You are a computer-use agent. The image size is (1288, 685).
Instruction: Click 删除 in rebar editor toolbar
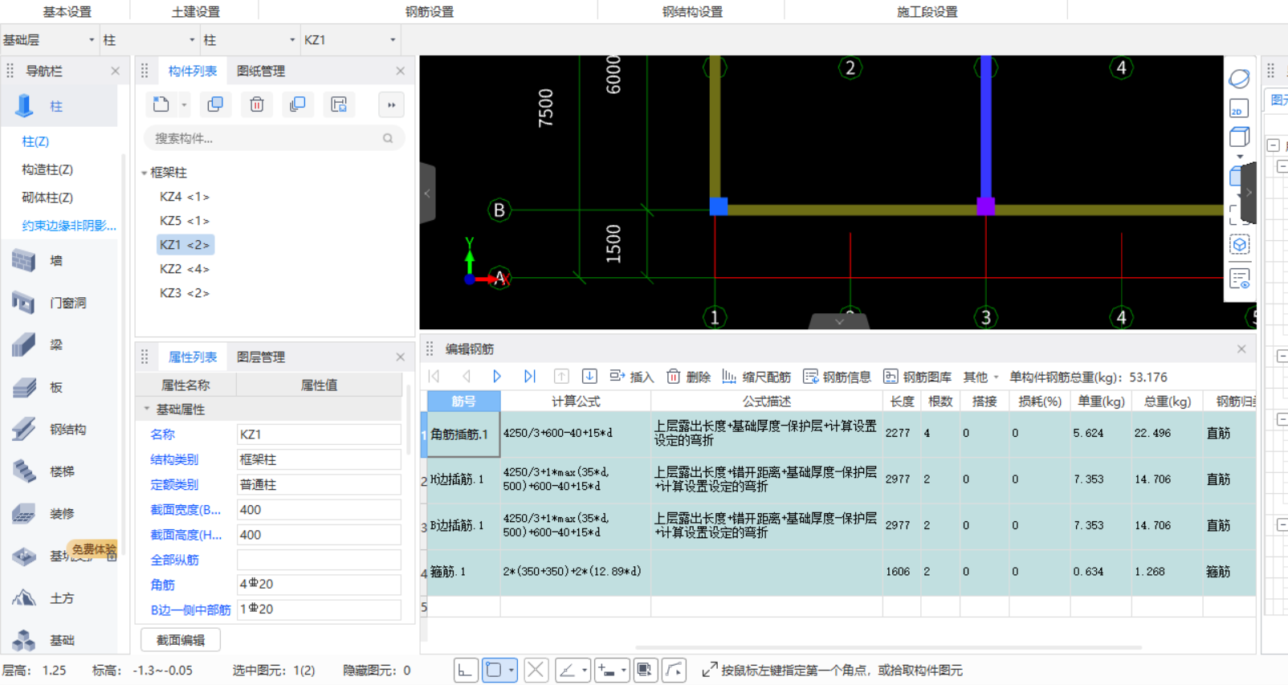pos(689,377)
